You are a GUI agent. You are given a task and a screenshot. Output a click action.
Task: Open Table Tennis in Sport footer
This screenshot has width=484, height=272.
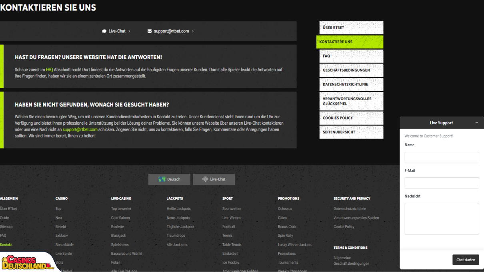232,245
